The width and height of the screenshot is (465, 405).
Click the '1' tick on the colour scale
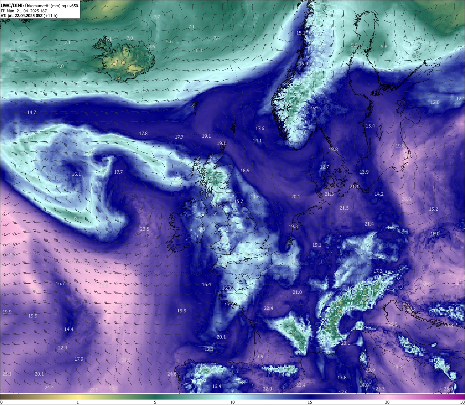78,402
